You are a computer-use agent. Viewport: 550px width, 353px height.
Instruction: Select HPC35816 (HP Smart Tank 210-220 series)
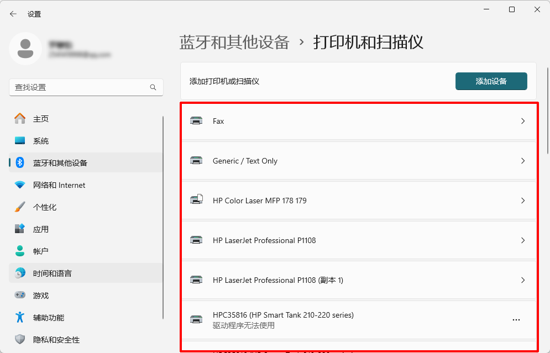tap(283, 315)
